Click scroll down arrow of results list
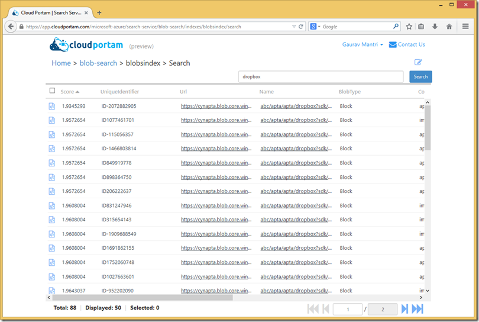Screen dimensions: 479x322 tap(428, 291)
